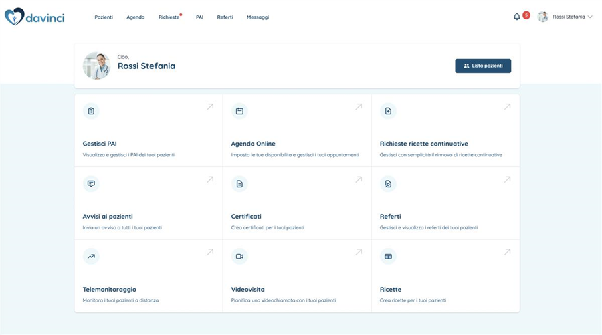Open the Messaggi menu
Screen dimensions: 602x335
pyautogui.click(x=258, y=17)
